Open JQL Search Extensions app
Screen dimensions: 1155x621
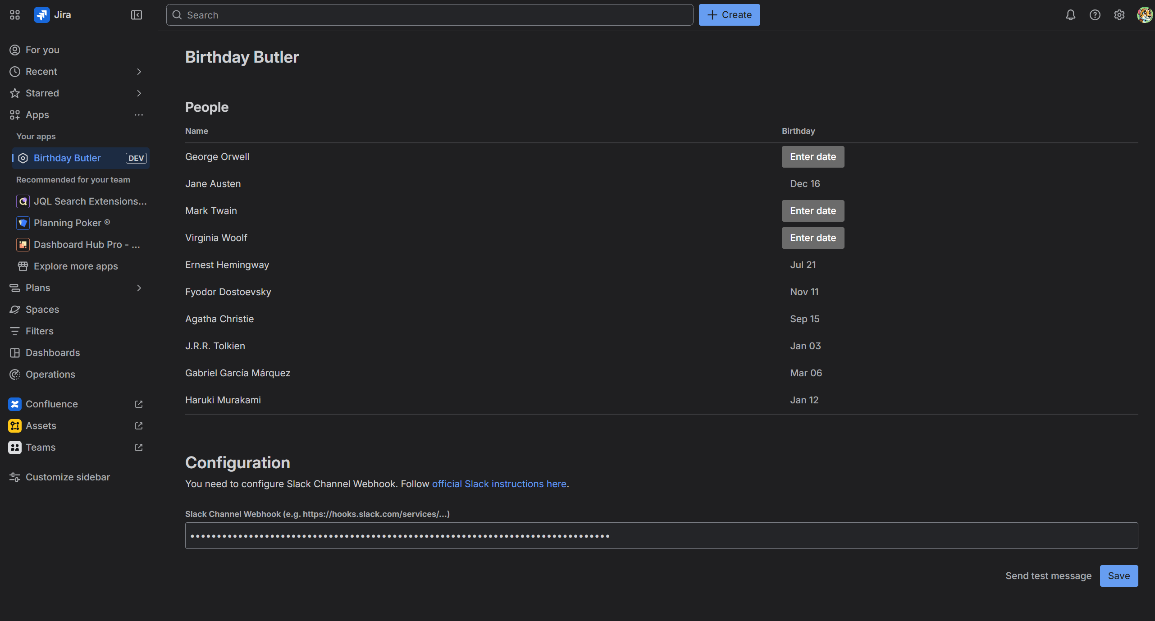(x=23, y=201)
